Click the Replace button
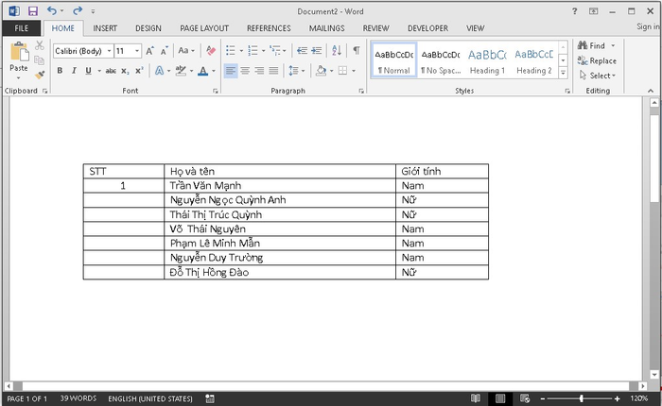Image resolution: width=662 pixels, height=406 pixels. (x=597, y=60)
